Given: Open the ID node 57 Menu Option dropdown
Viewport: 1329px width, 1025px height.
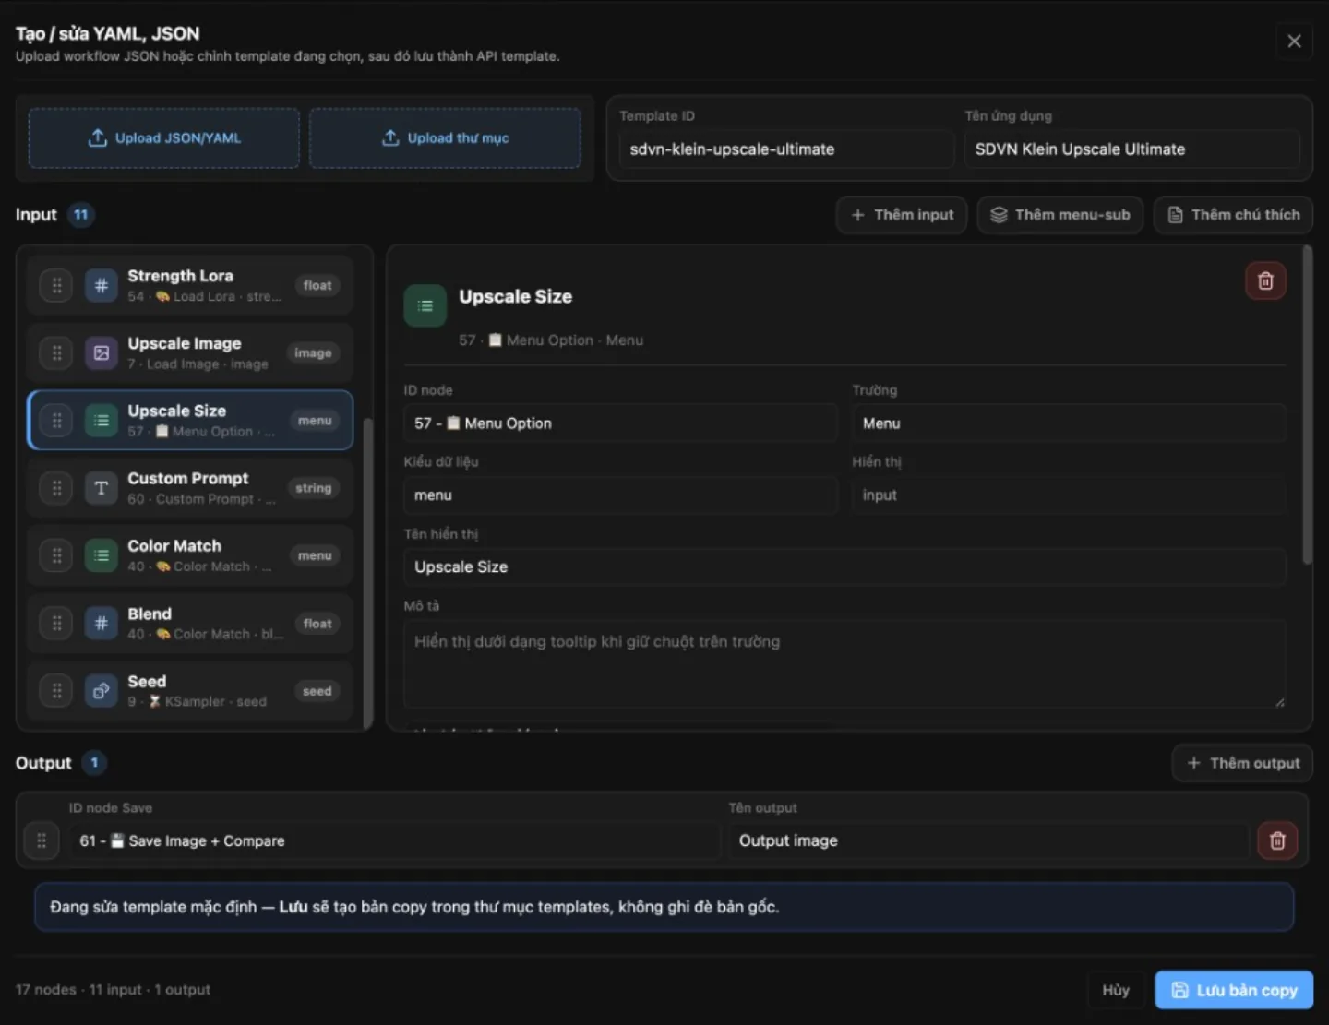Looking at the screenshot, I should tap(620, 423).
